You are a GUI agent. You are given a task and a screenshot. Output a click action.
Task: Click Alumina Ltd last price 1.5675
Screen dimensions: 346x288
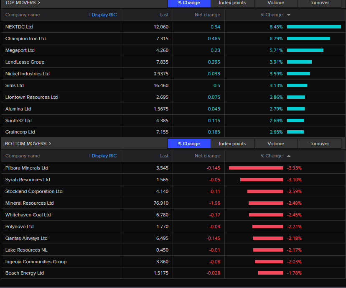(161, 109)
